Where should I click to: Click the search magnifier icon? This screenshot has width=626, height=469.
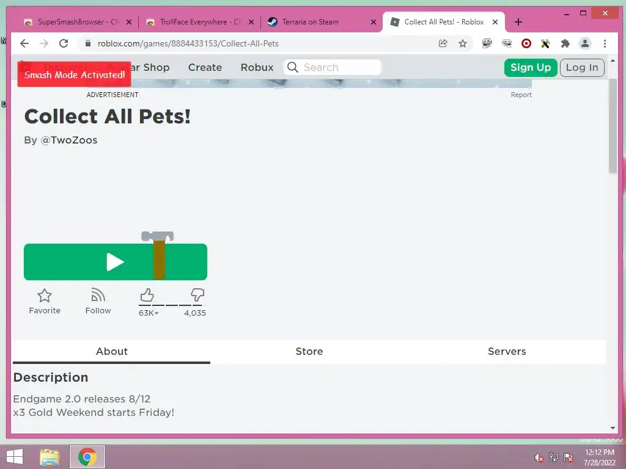293,67
